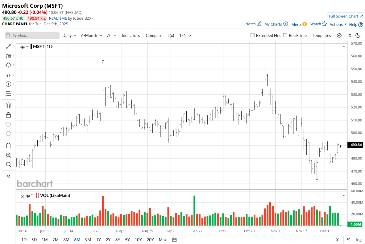Click the undo icon
The image size is (365, 244).
(x=8, y=124)
